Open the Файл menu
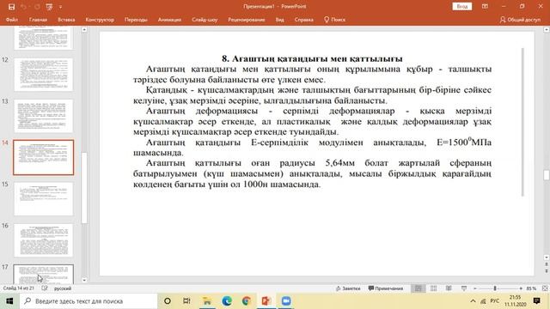550x309 pixels. [11, 20]
